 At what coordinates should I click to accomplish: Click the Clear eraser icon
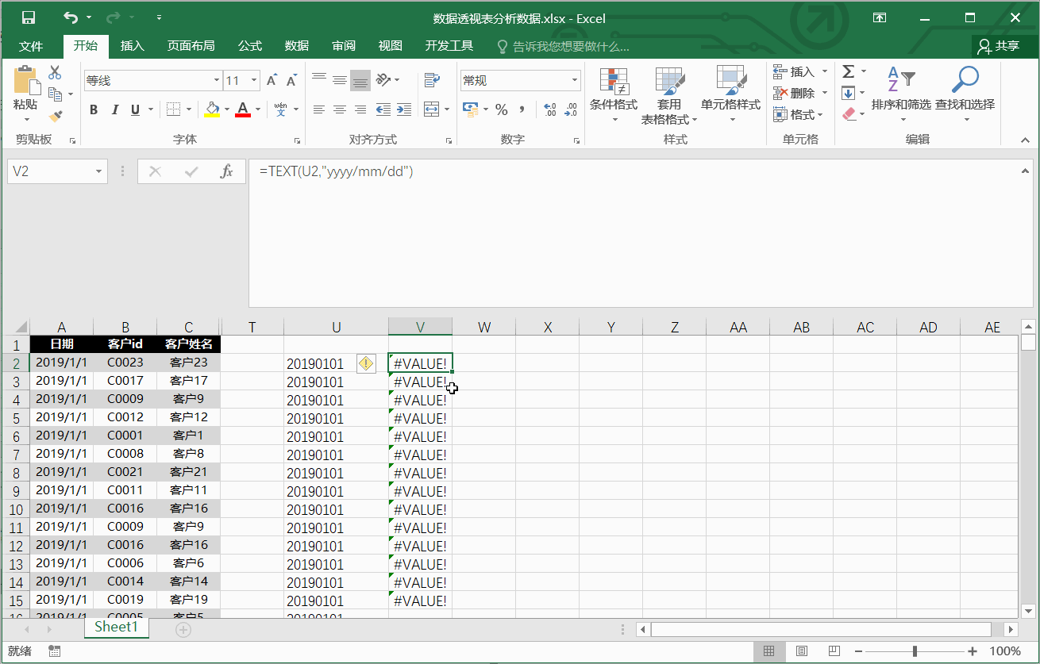(x=849, y=114)
